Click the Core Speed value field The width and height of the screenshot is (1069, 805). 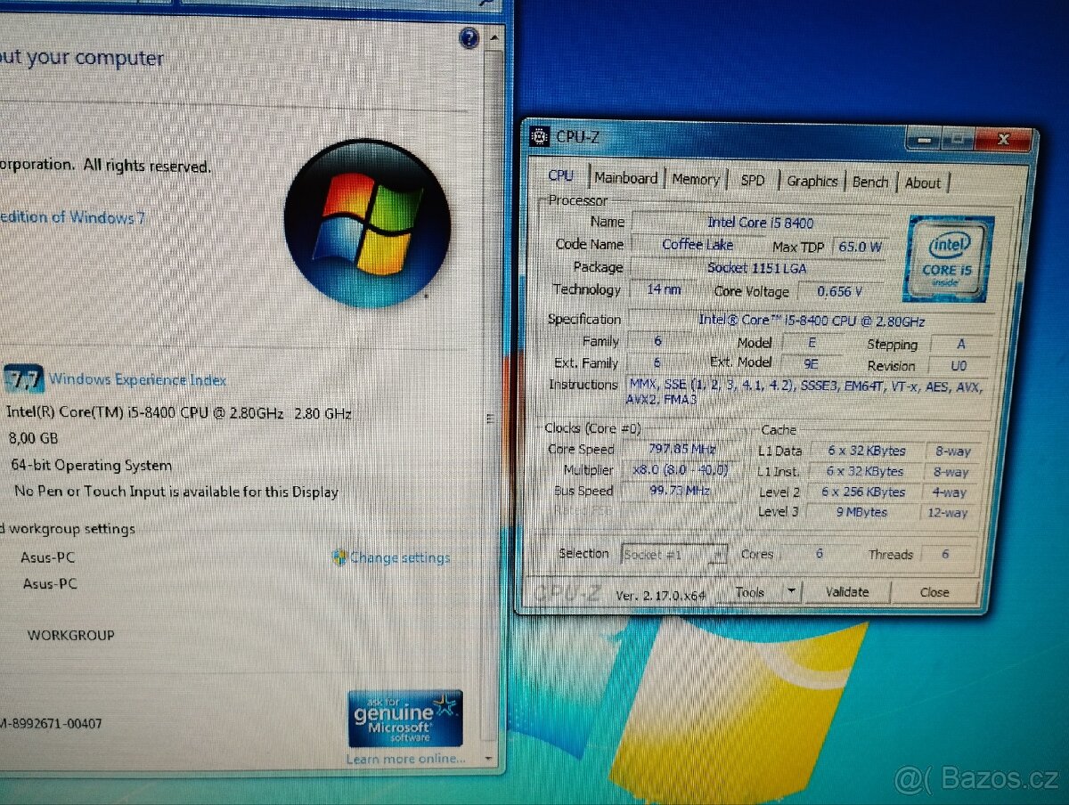(681, 449)
